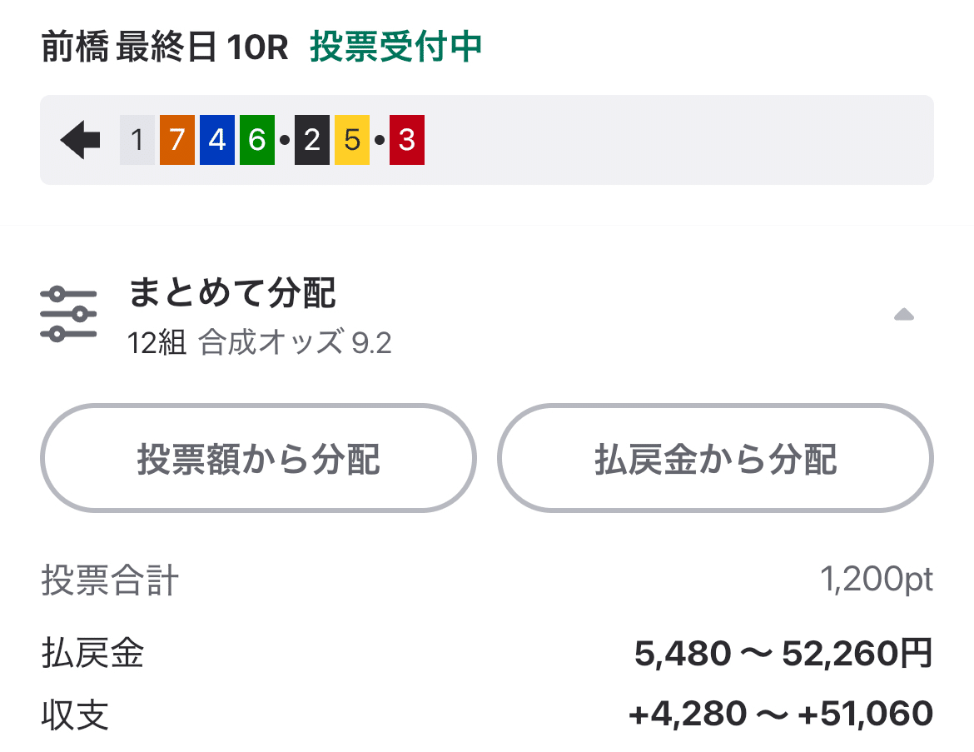Click the black back arrow icon
Image resolution: width=974 pixels, height=752 pixels.
[79, 140]
